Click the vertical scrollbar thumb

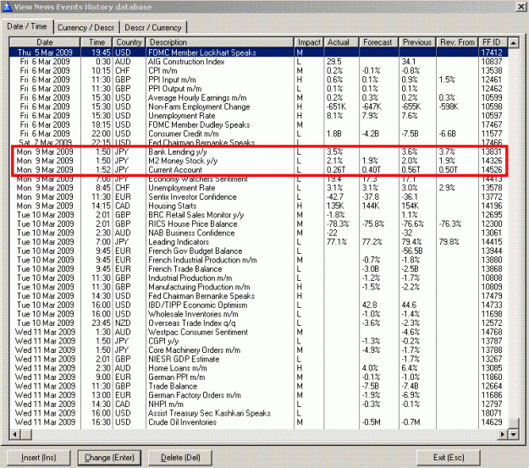[x=513, y=423]
